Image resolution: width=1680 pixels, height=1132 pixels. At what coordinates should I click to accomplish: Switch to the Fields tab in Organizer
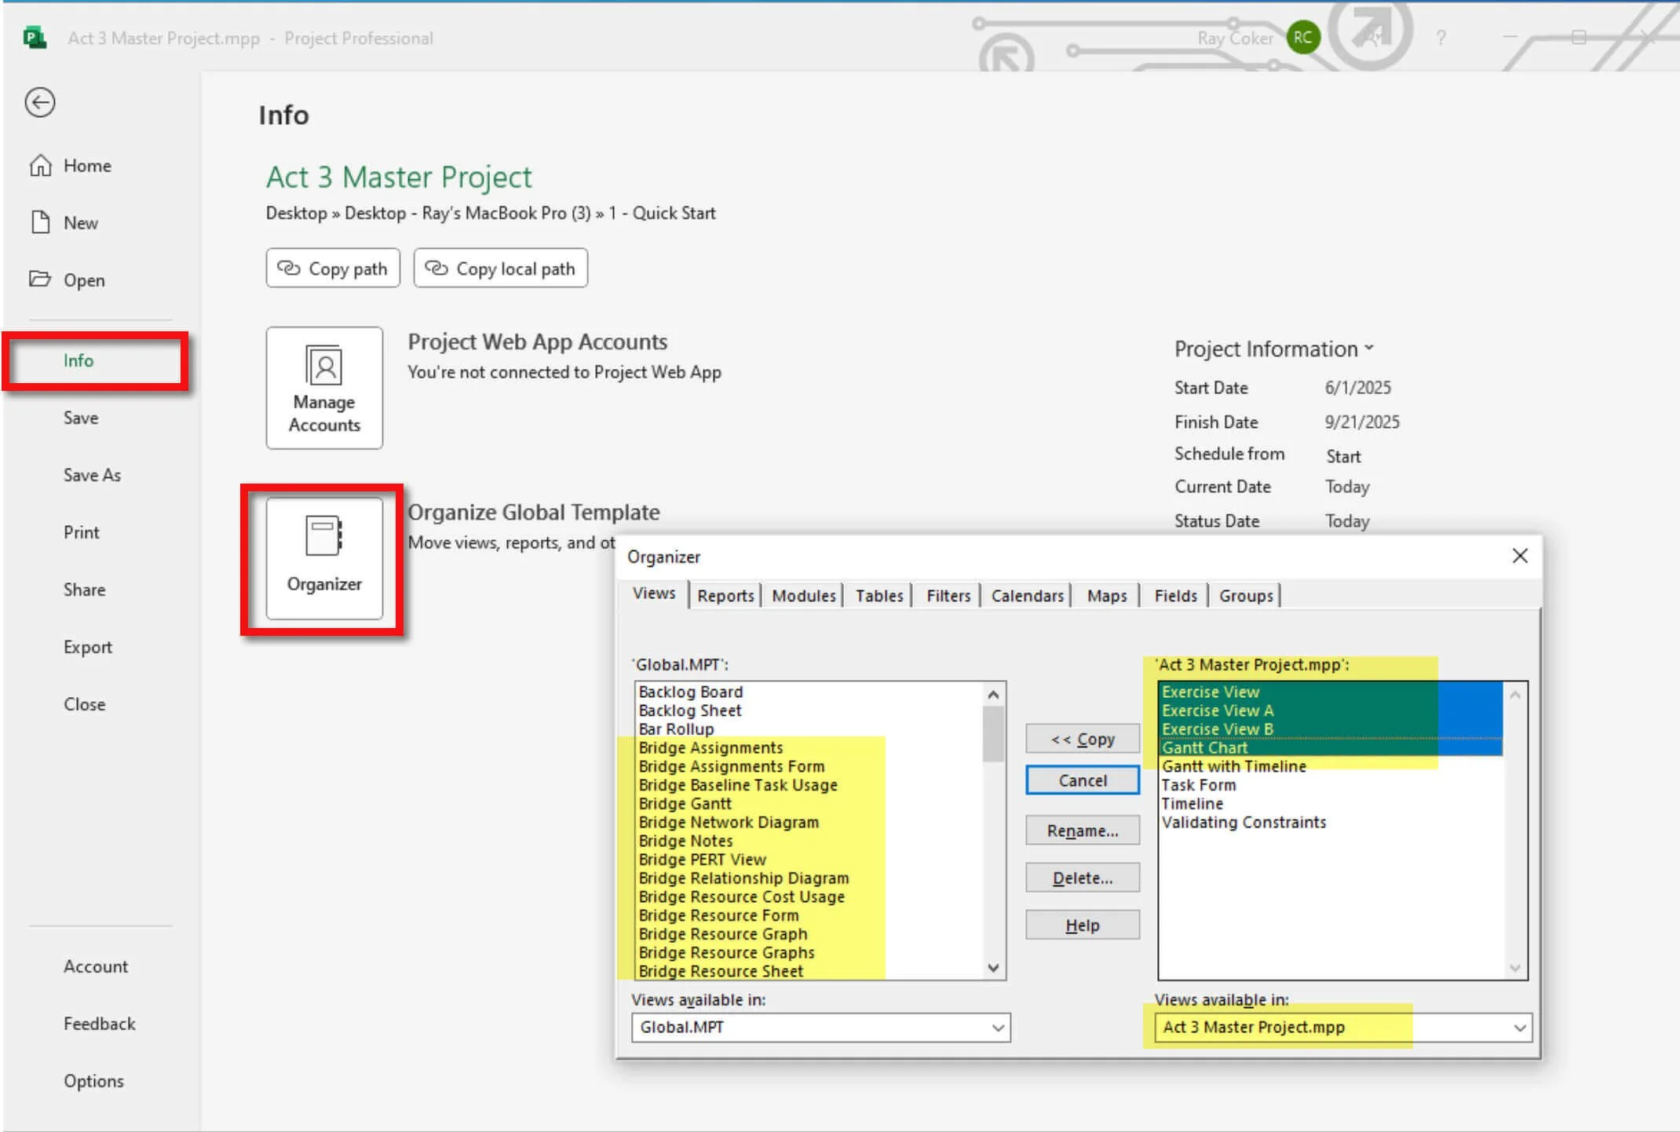[x=1175, y=596]
